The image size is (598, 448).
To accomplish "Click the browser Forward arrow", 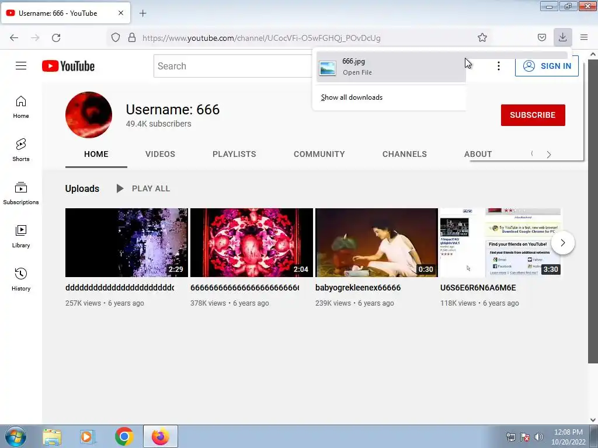I will 35,38.
